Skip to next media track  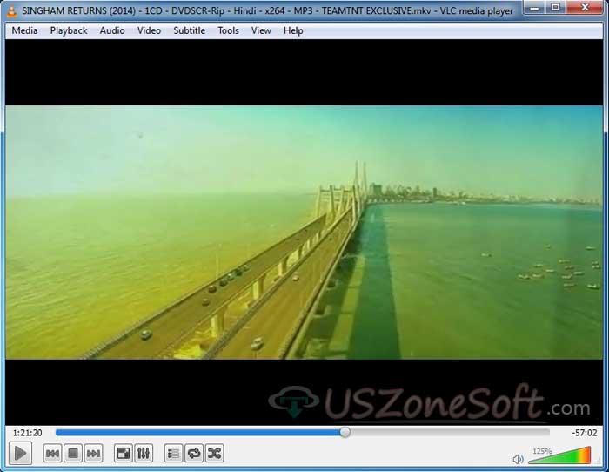(x=93, y=454)
